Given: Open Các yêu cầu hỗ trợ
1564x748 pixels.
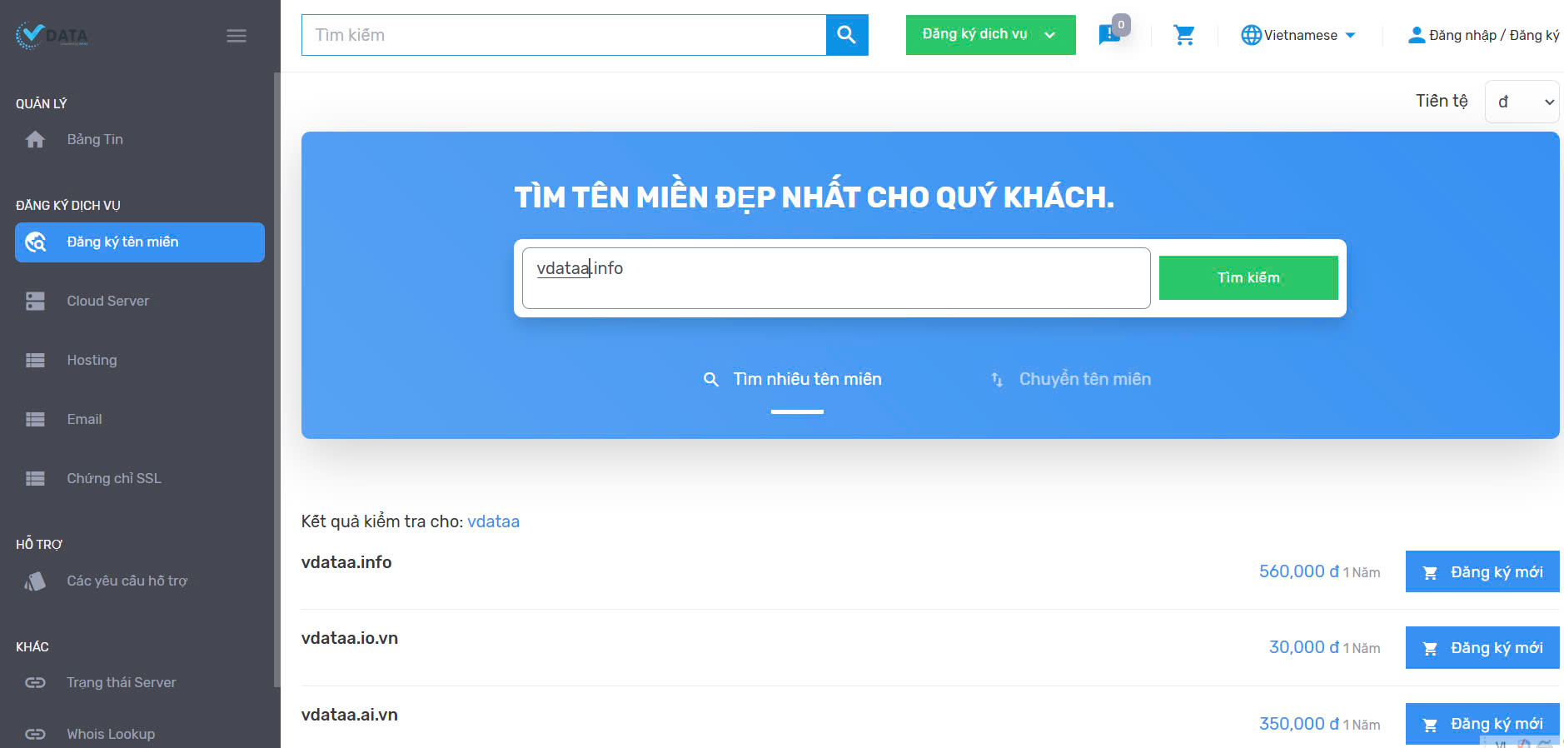Looking at the screenshot, I should (140, 581).
